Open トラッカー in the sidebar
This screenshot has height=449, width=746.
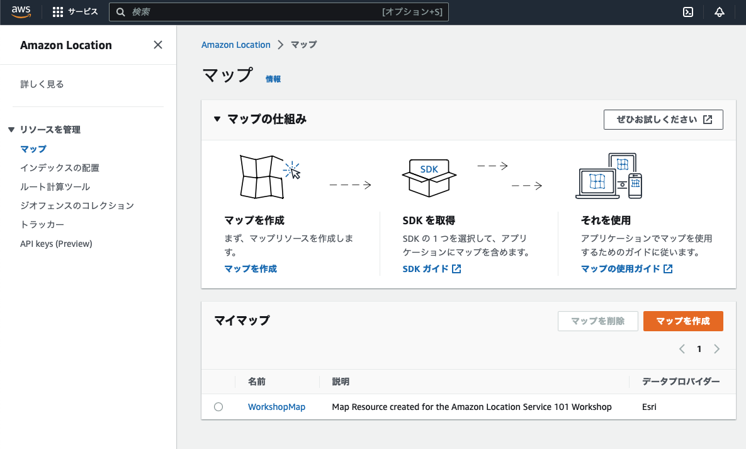click(x=42, y=225)
